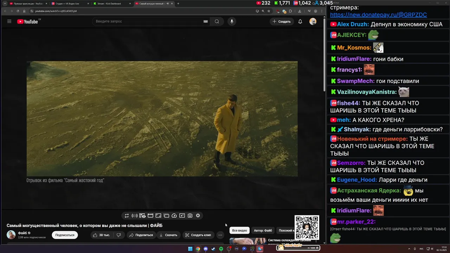Switch to Stream - Kick Dashboard tab
450x253 pixels.
point(112,4)
